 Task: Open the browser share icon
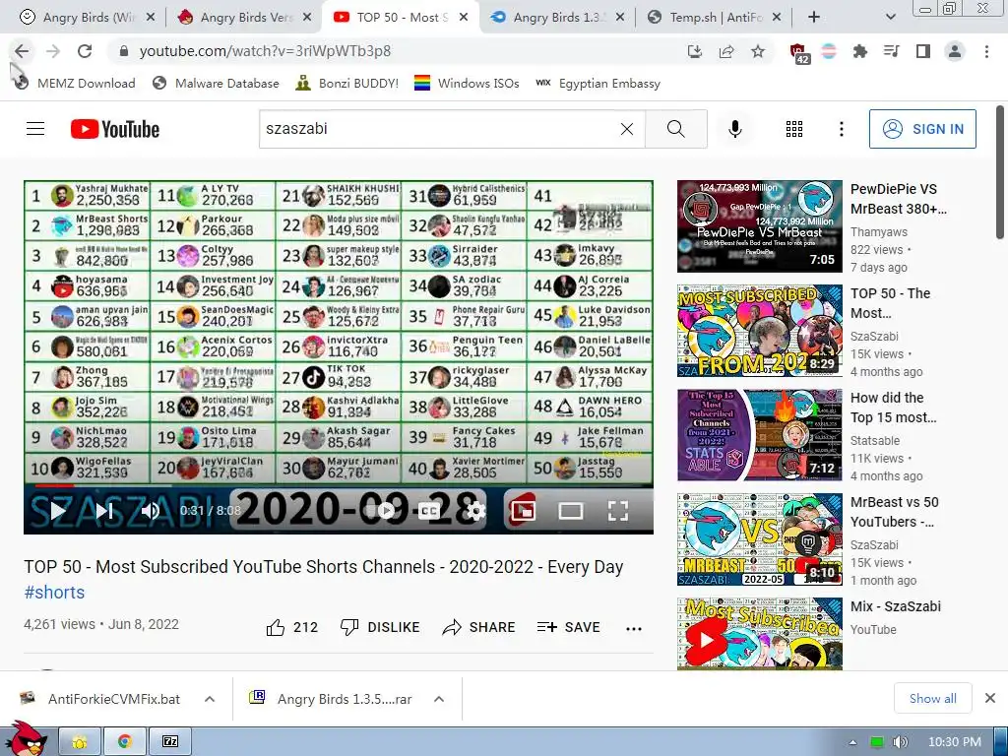tap(726, 51)
